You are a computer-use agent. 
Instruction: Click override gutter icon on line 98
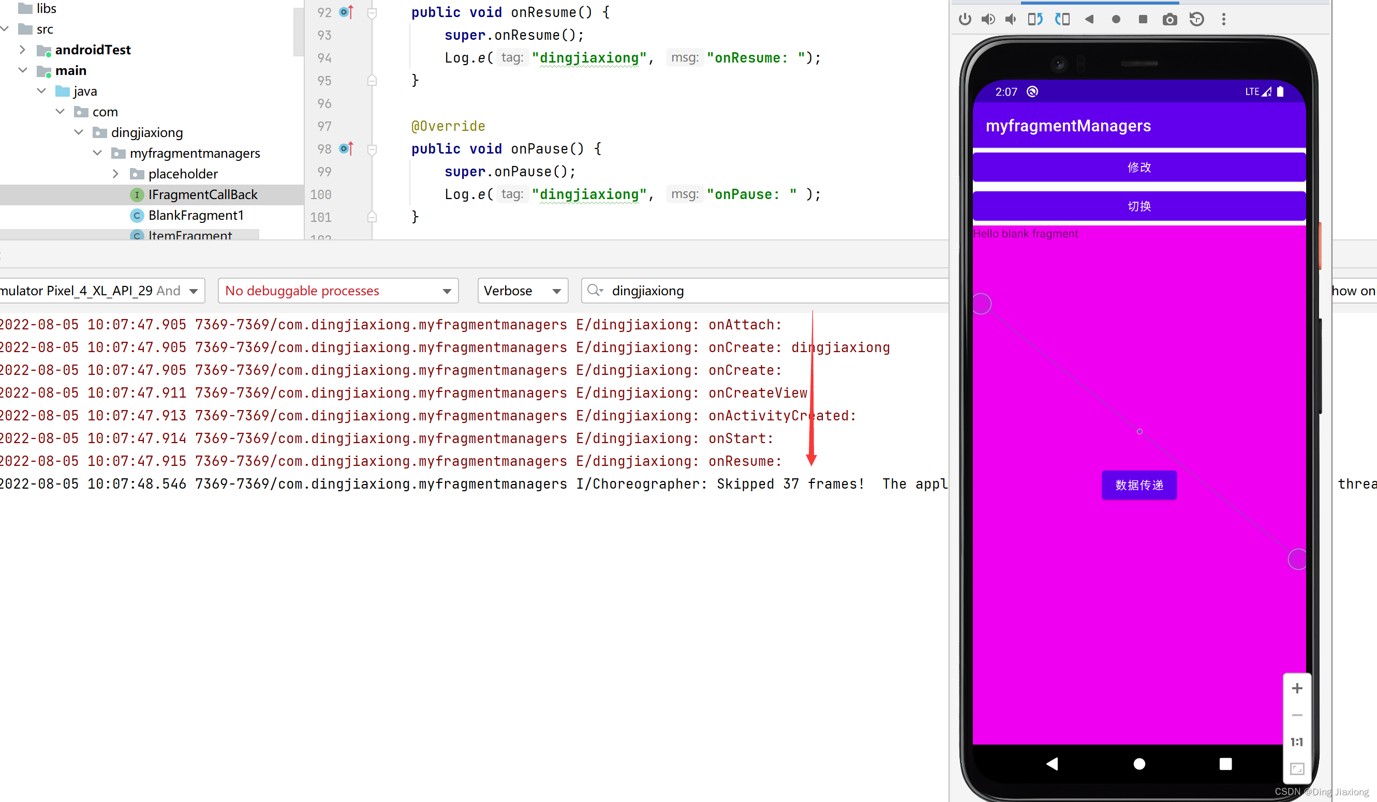346,148
